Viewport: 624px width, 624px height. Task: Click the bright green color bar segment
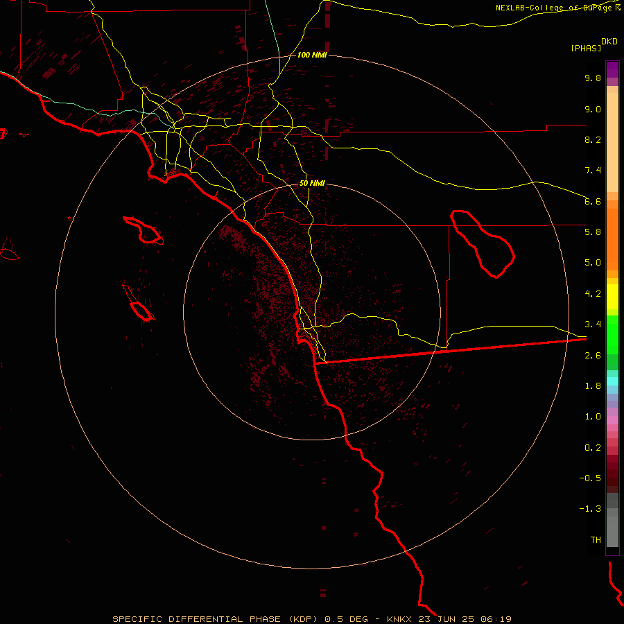(x=612, y=335)
